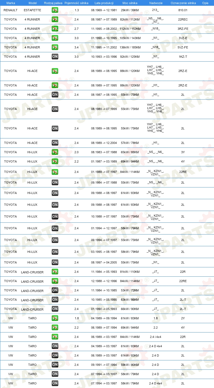The width and height of the screenshot is (214, 388).
Task: Click production years 08.1989 -> 12.2004
Action: pos(104,143)
